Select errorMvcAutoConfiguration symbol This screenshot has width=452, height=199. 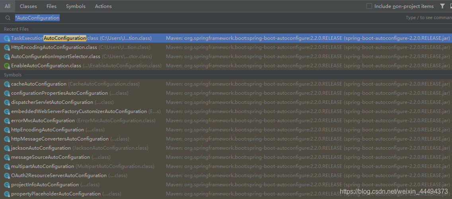point(226,121)
